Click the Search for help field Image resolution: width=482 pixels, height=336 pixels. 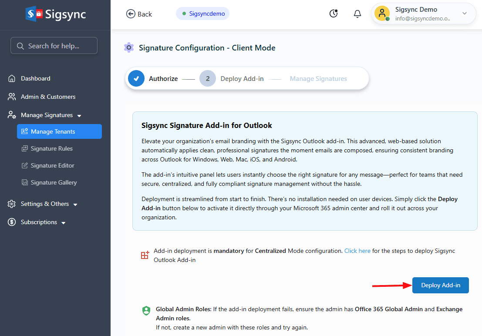[x=54, y=46]
